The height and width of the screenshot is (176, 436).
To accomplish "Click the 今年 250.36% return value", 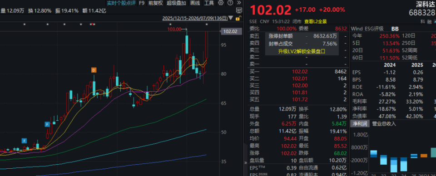I will [x=390, y=36].
